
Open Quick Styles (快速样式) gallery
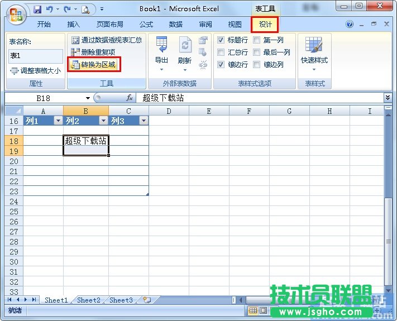[x=314, y=46]
